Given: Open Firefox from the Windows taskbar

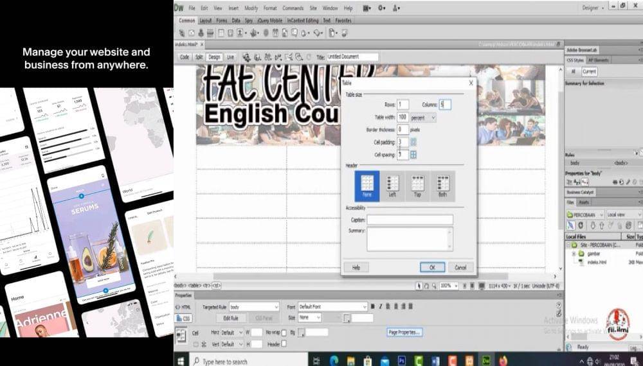Looking at the screenshot, I should pos(503,361).
